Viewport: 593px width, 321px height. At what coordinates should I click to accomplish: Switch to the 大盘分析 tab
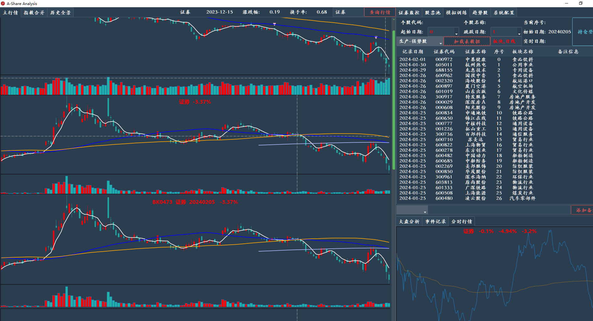[409, 221]
